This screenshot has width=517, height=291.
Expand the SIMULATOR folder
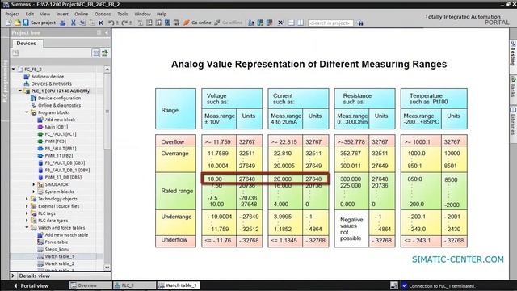point(34,184)
